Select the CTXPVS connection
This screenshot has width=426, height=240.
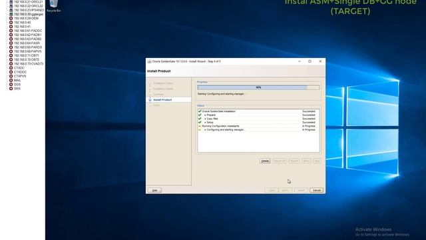click(x=20, y=76)
